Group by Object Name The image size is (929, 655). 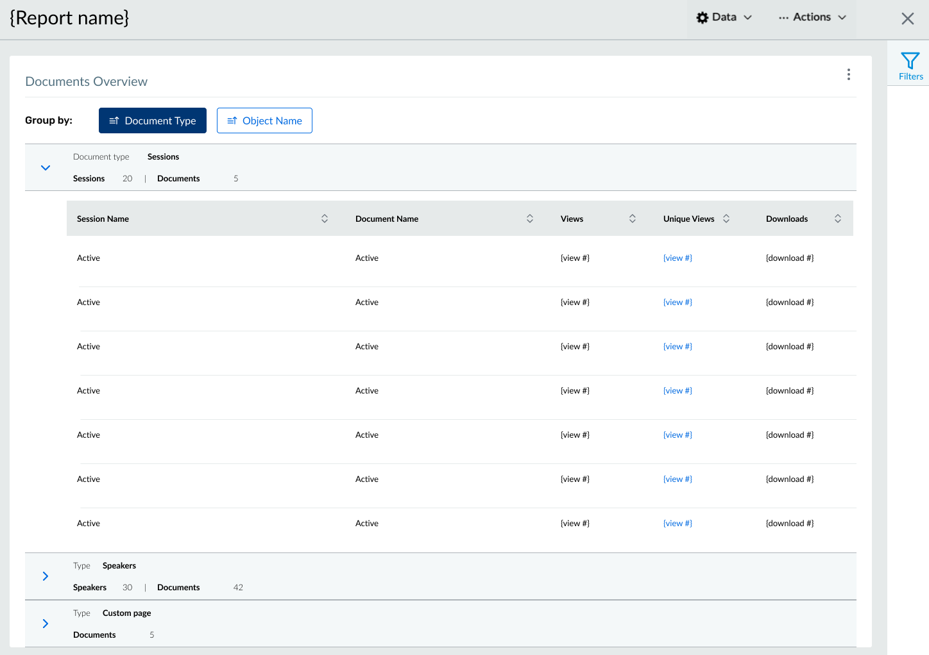264,120
